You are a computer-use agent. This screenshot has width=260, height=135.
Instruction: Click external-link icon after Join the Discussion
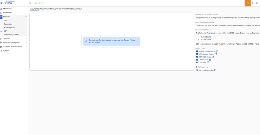pos(215,70)
